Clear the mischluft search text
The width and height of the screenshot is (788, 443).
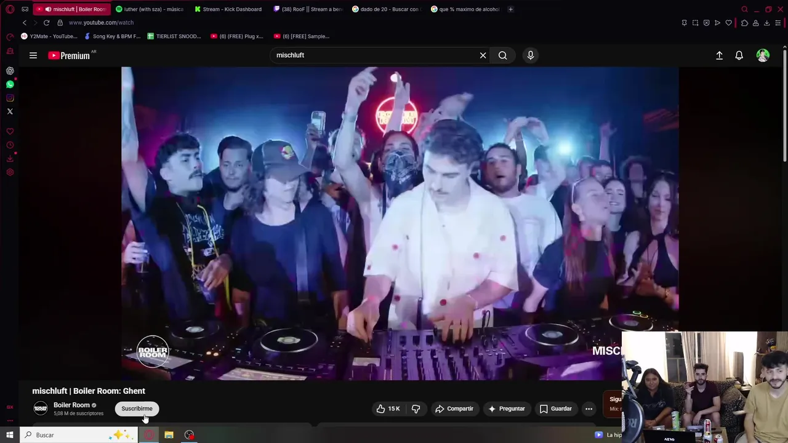(483, 55)
